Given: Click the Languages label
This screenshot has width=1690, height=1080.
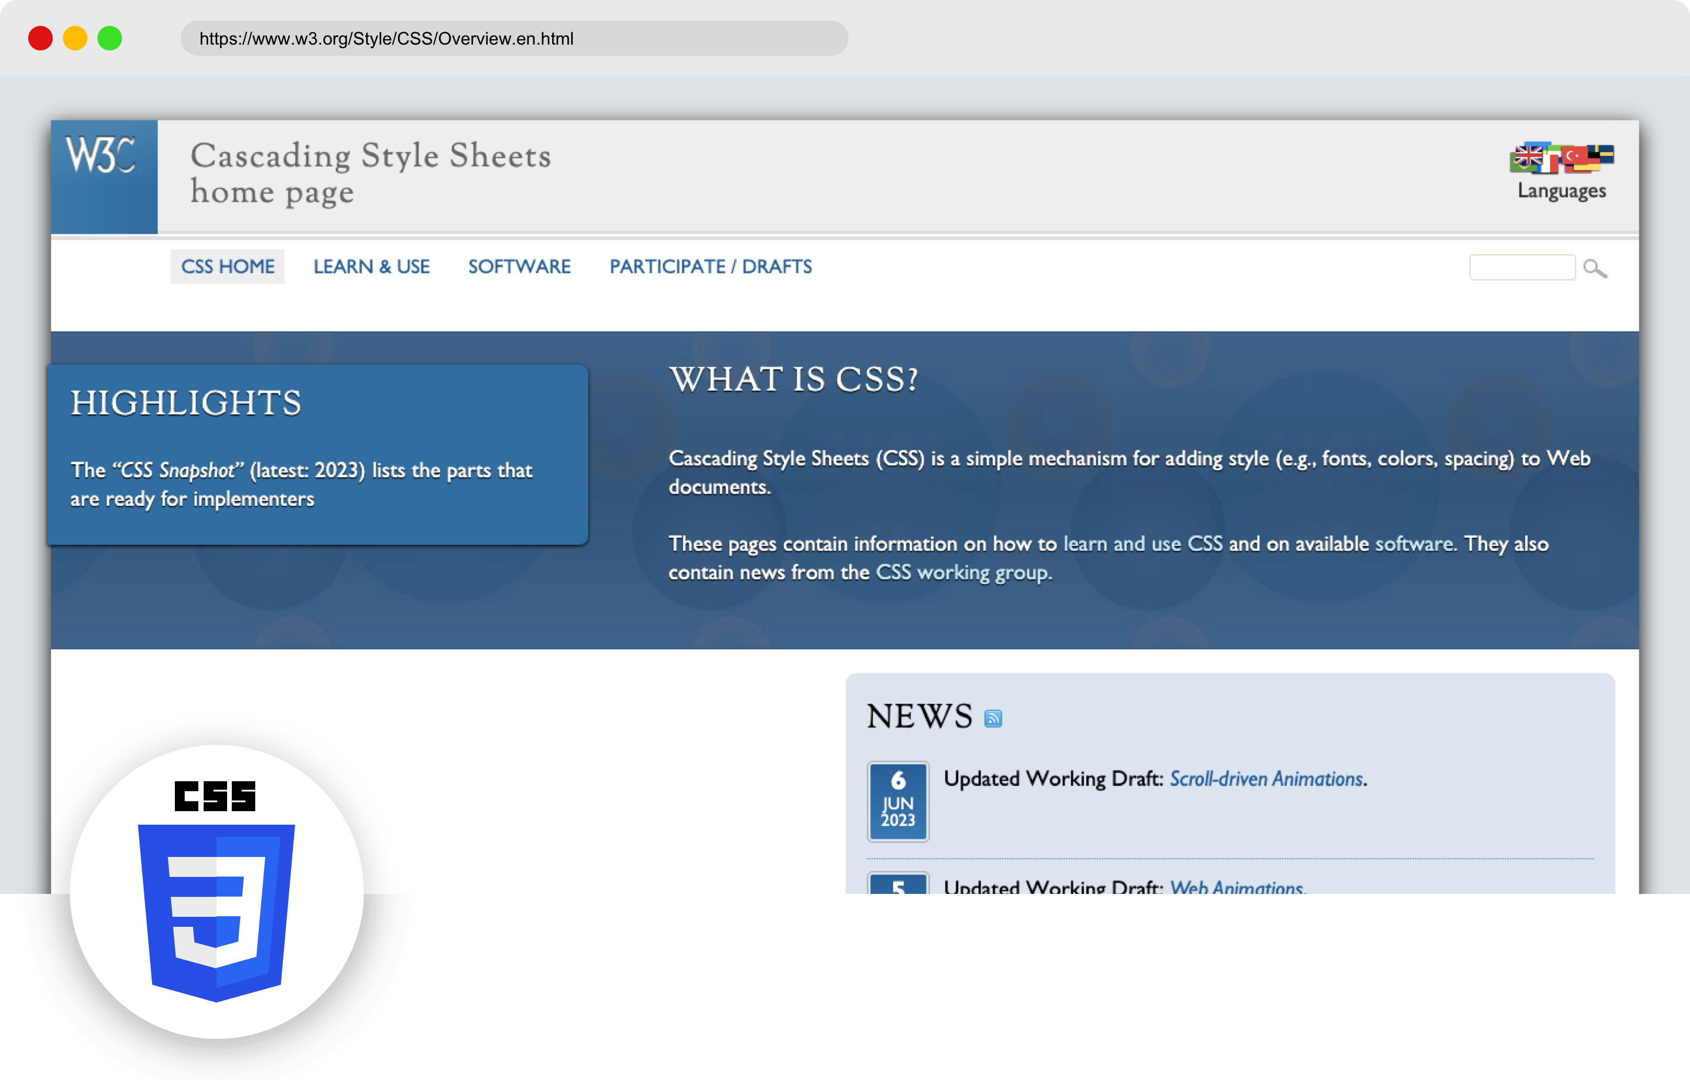Looking at the screenshot, I should [x=1561, y=191].
